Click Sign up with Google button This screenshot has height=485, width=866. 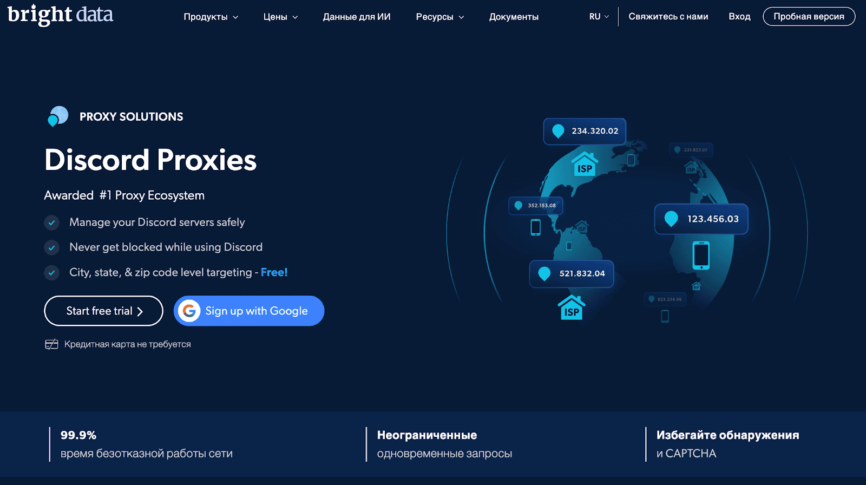point(249,311)
